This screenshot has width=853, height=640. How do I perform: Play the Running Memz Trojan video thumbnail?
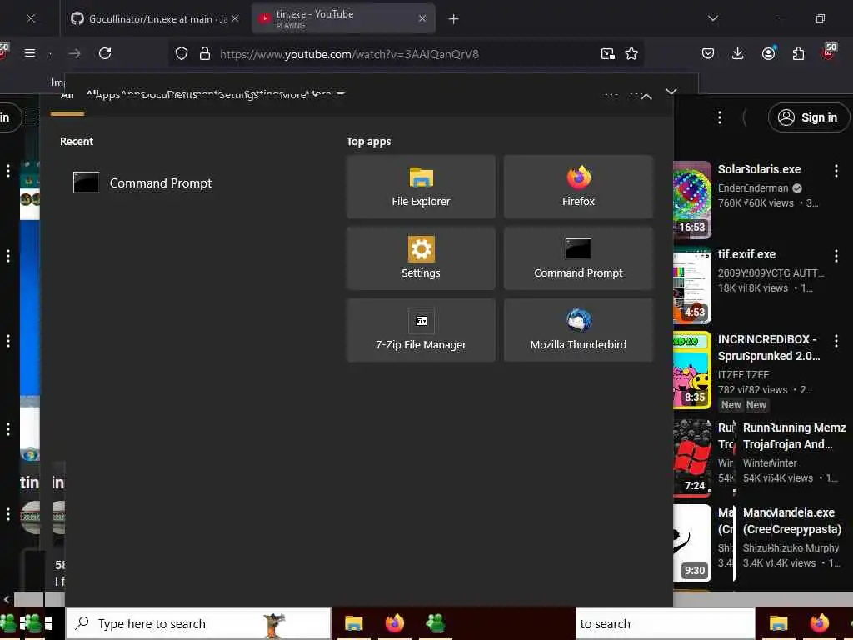click(x=691, y=457)
